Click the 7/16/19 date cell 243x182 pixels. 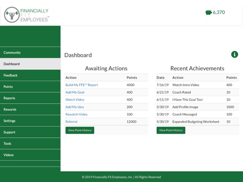[162, 85]
